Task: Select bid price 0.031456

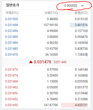Action: click(x=12, y=93)
